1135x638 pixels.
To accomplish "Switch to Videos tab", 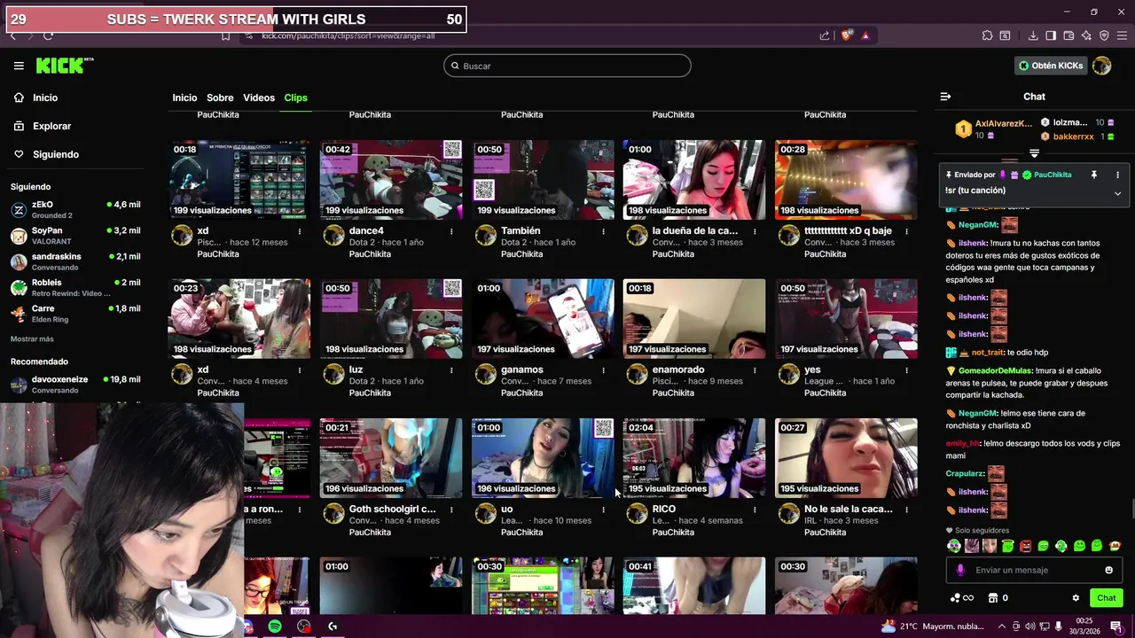I will 259,97.
